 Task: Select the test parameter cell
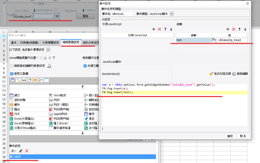(194, 40)
